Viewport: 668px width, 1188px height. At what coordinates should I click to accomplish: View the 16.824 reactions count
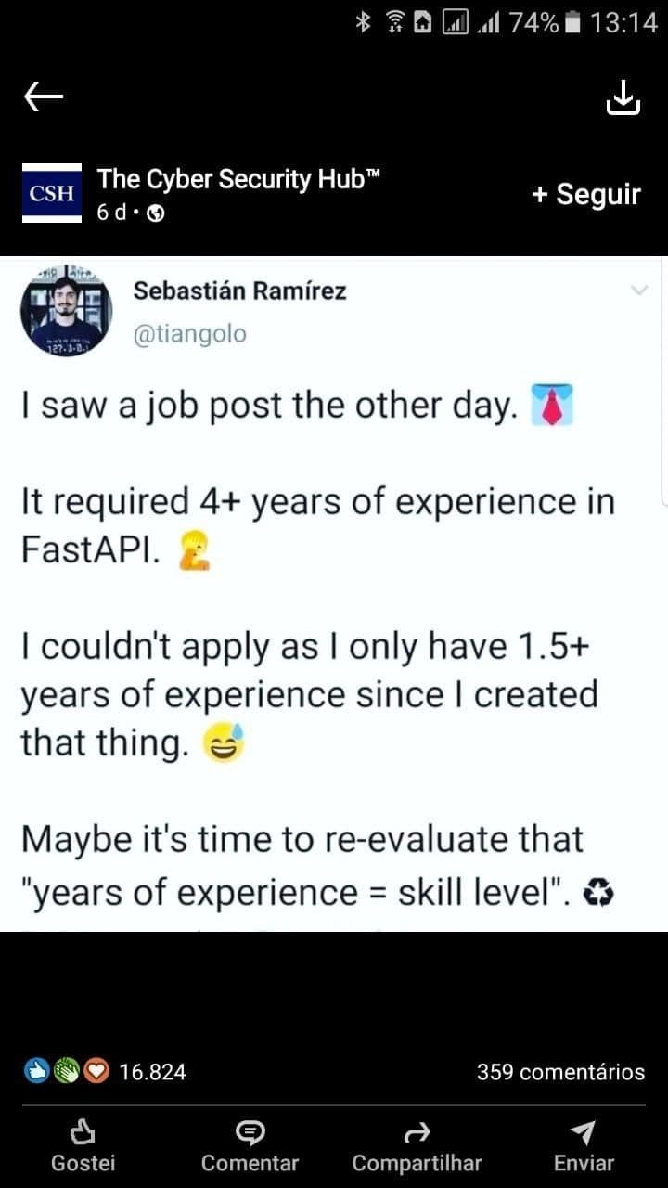coord(153,1072)
